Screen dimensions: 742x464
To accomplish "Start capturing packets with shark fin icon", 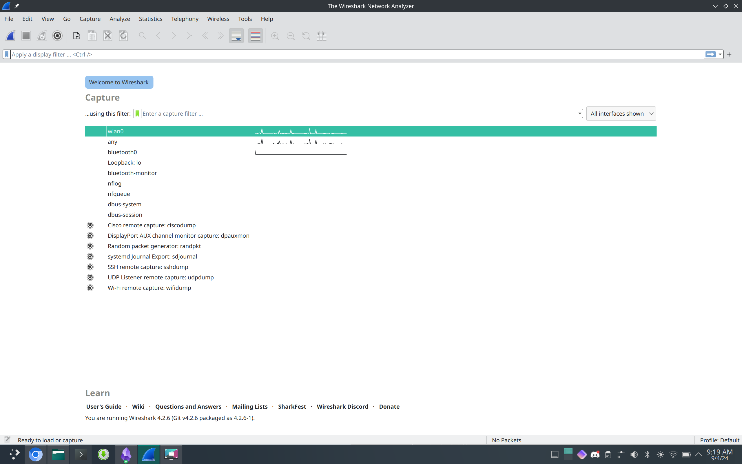I will (10, 36).
